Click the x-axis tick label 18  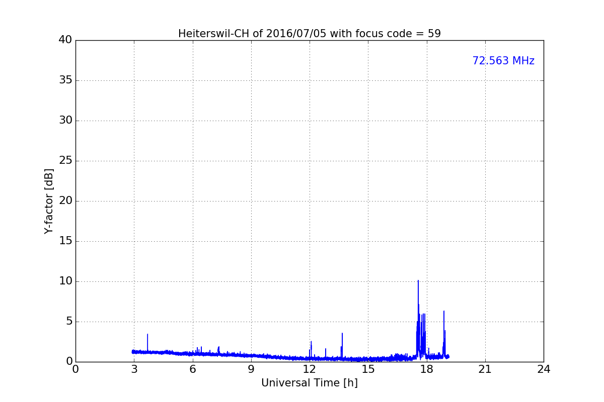coord(427,369)
